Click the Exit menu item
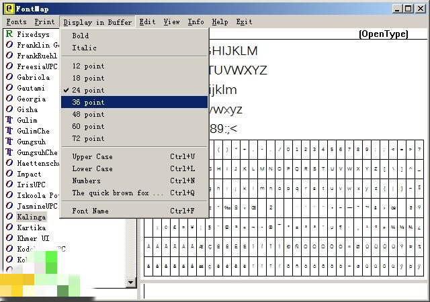The width and height of the screenshot is (430, 302). 244,22
